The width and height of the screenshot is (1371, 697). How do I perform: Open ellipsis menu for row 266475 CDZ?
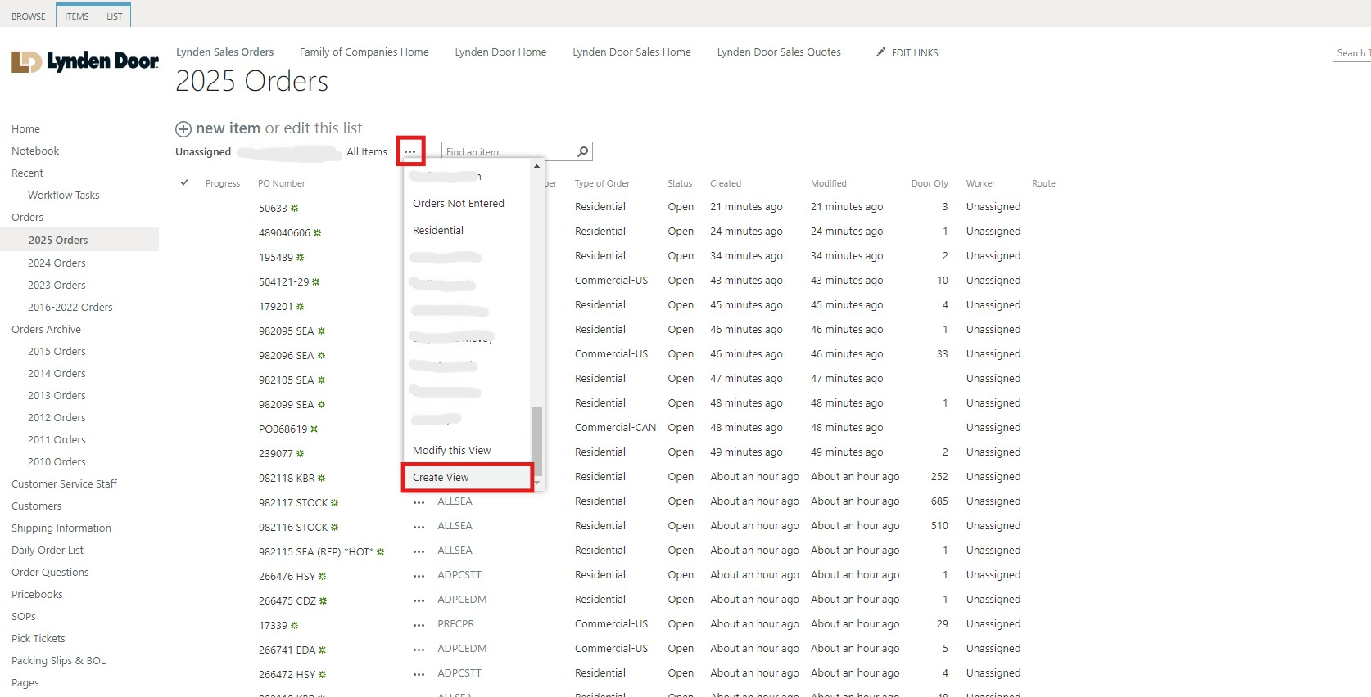point(419,600)
